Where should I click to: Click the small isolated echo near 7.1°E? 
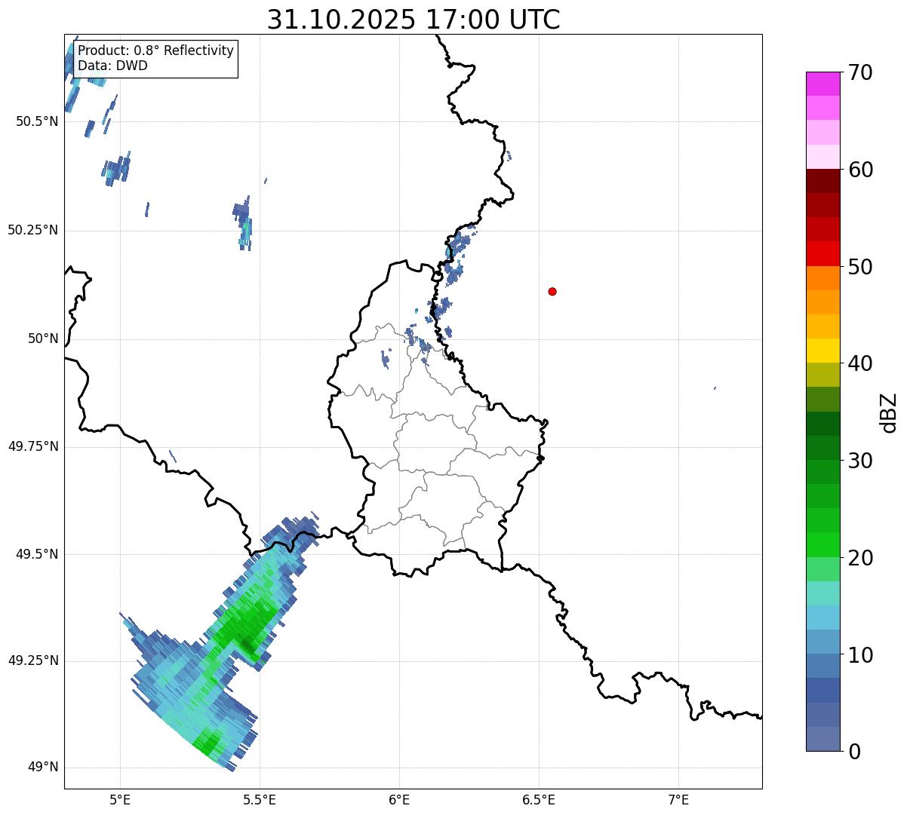[715, 388]
